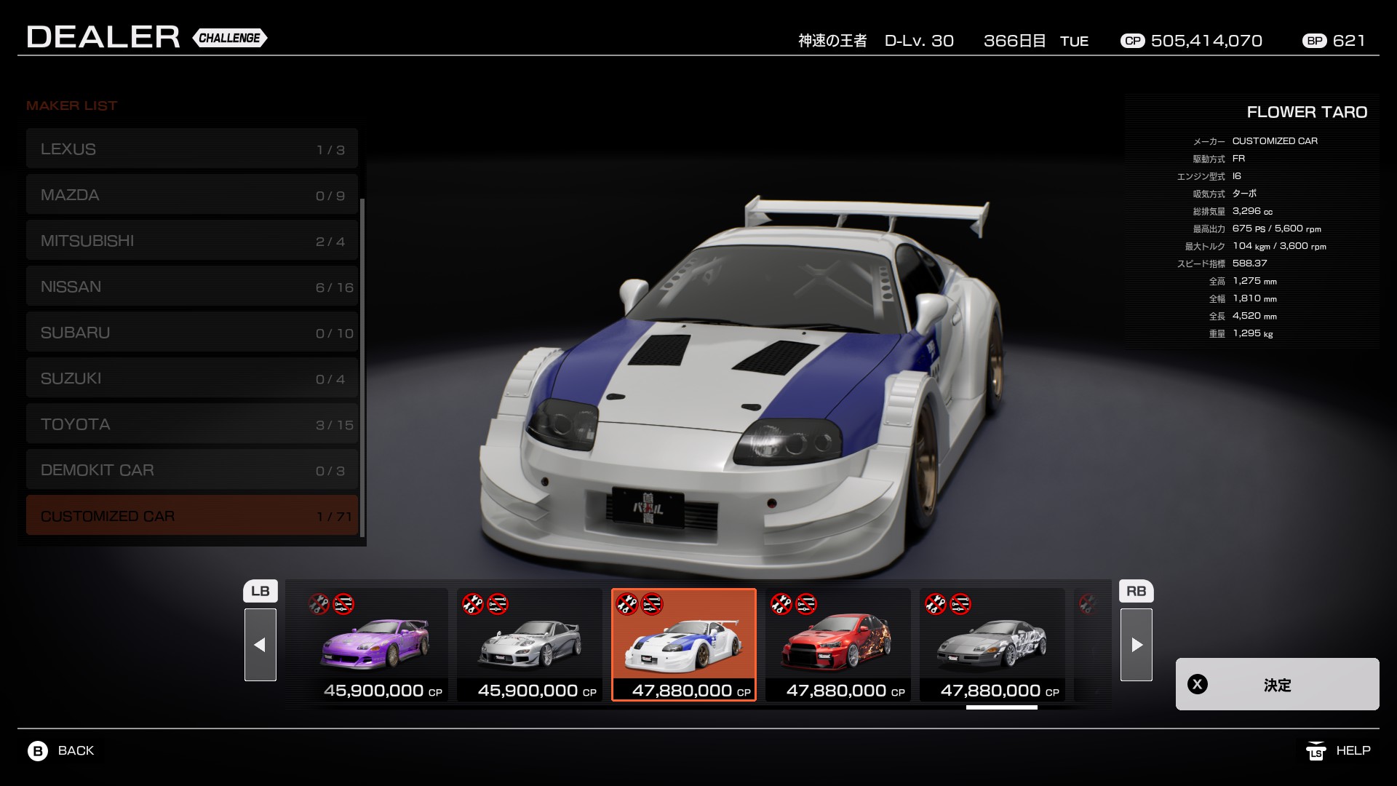The height and width of the screenshot is (786, 1397).
Task: Select the white and blue Supra thumbnail
Action: 684,645
